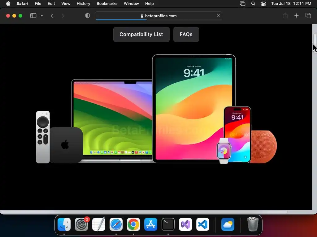Open the Privacy Report shield icon

pyautogui.click(x=87, y=16)
